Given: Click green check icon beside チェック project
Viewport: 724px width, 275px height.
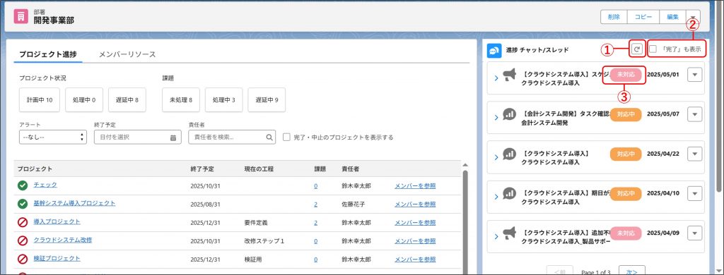Looking at the screenshot, I should tap(23, 185).
